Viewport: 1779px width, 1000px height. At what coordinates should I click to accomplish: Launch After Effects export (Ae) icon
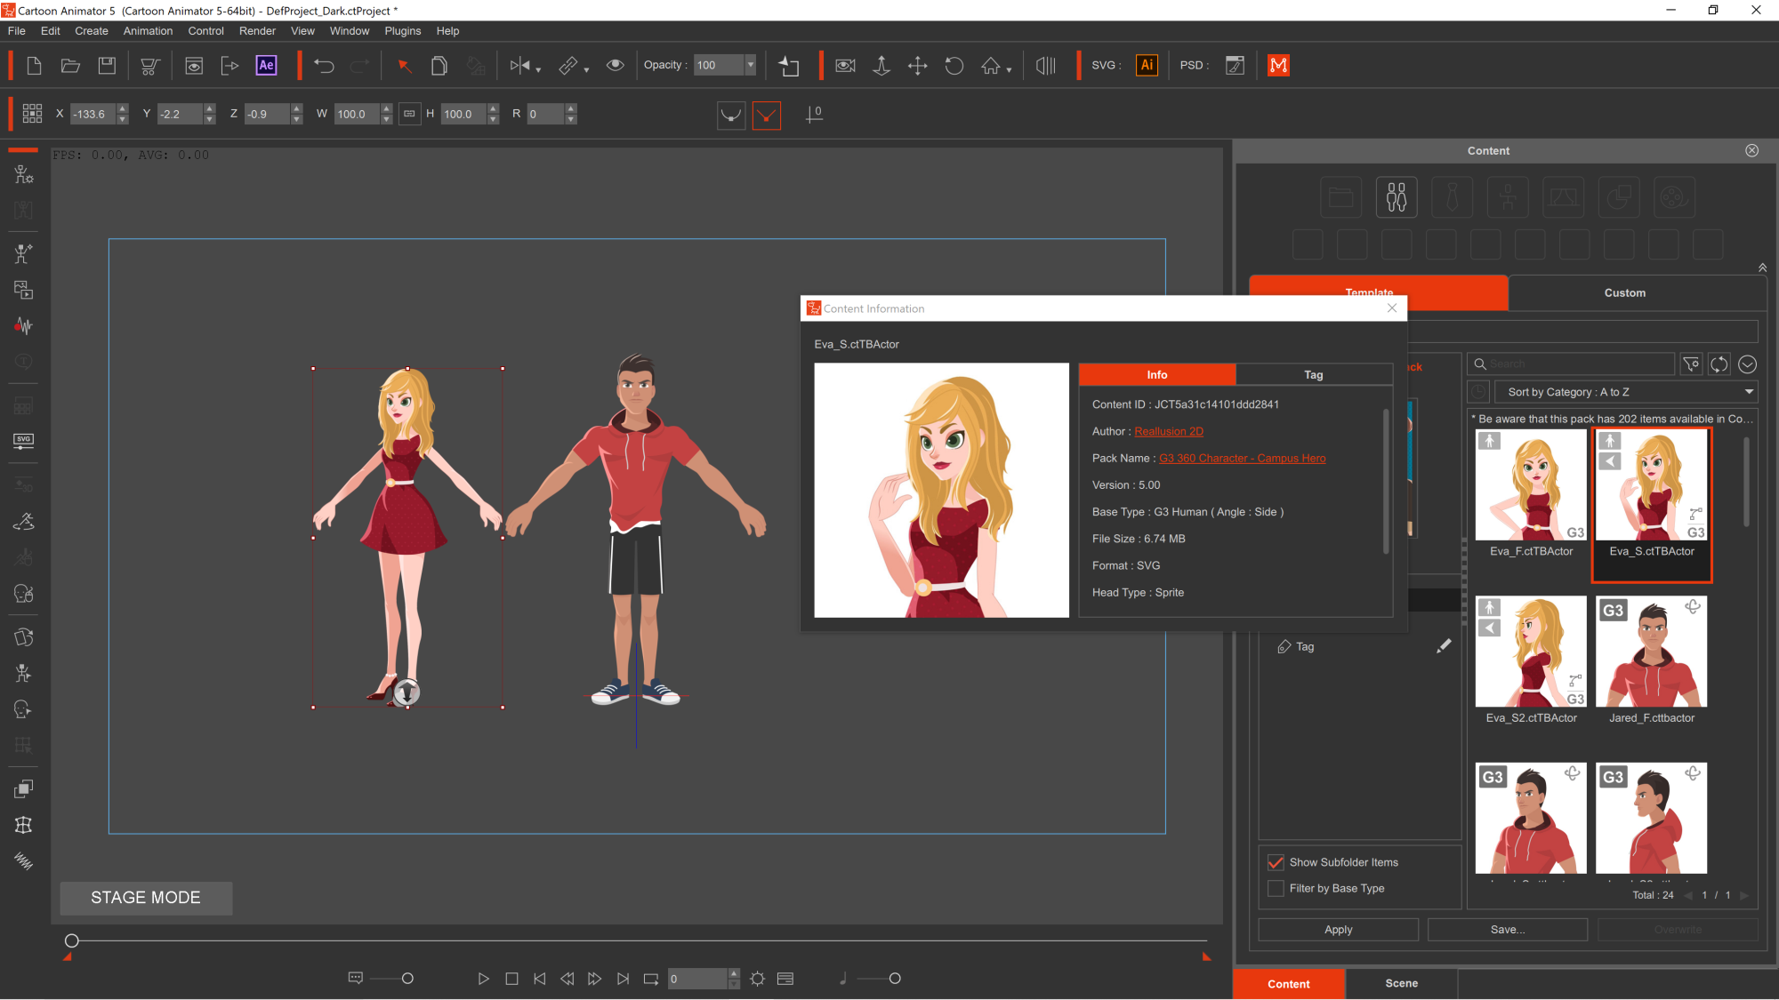(x=266, y=65)
